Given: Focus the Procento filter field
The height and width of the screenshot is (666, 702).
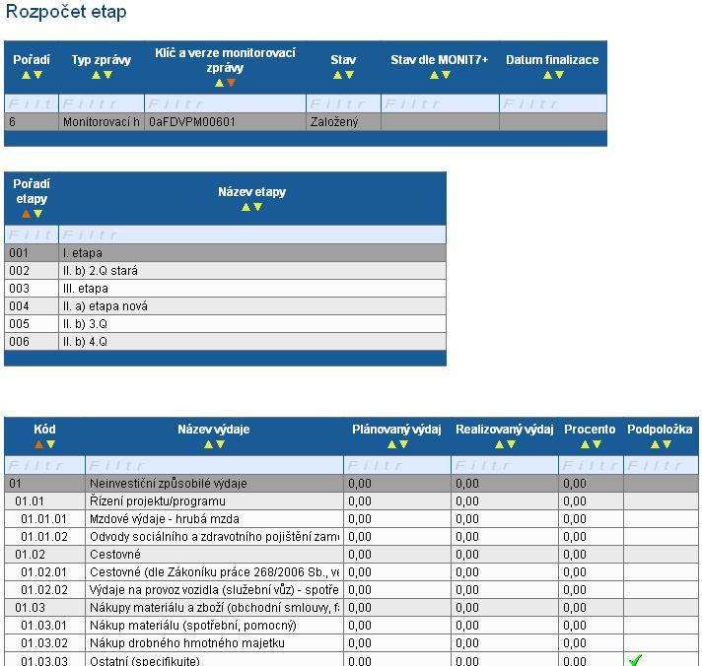Looking at the screenshot, I should click(591, 466).
